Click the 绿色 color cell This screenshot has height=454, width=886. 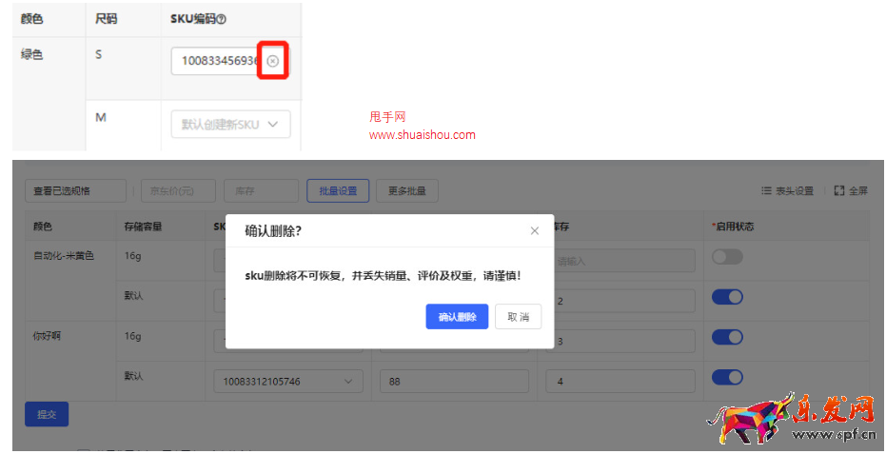(x=31, y=55)
